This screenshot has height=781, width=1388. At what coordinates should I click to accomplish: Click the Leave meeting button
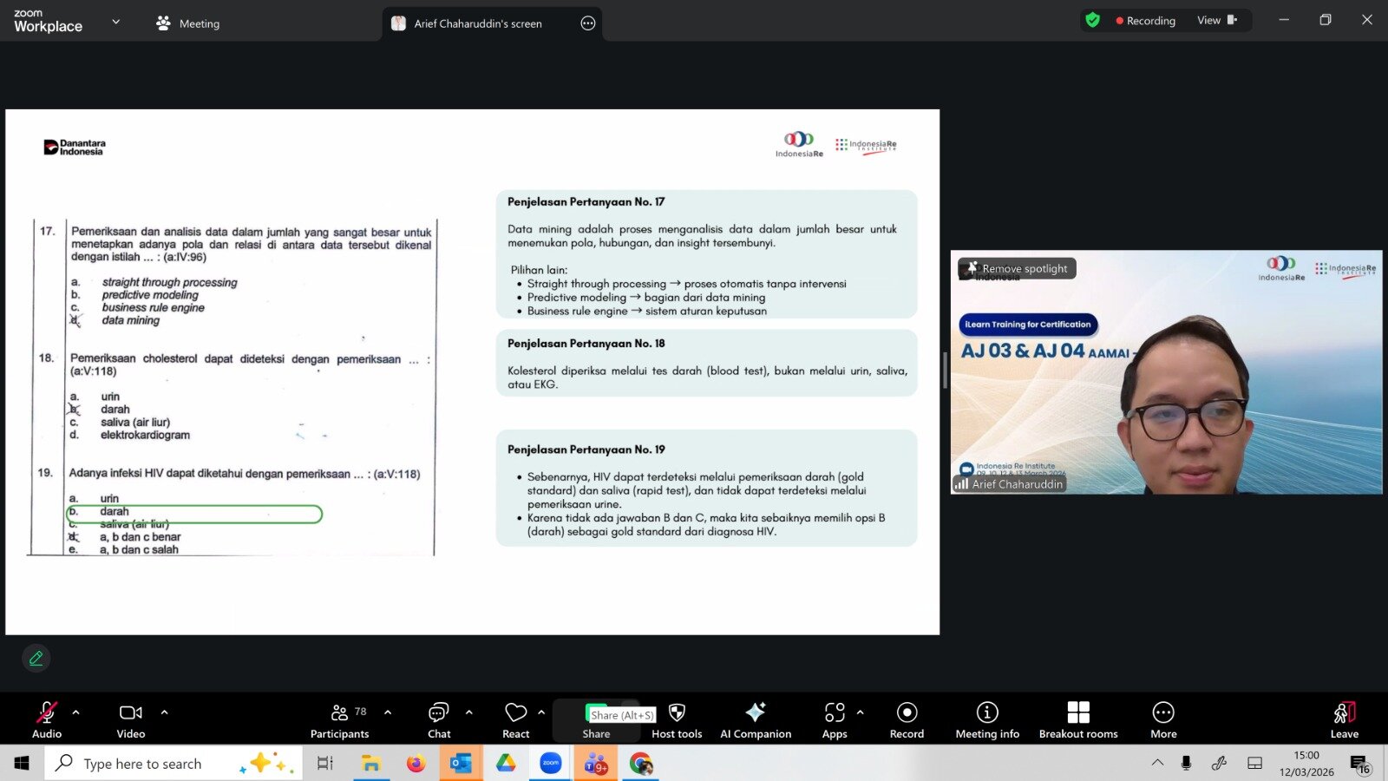tap(1344, 719)
